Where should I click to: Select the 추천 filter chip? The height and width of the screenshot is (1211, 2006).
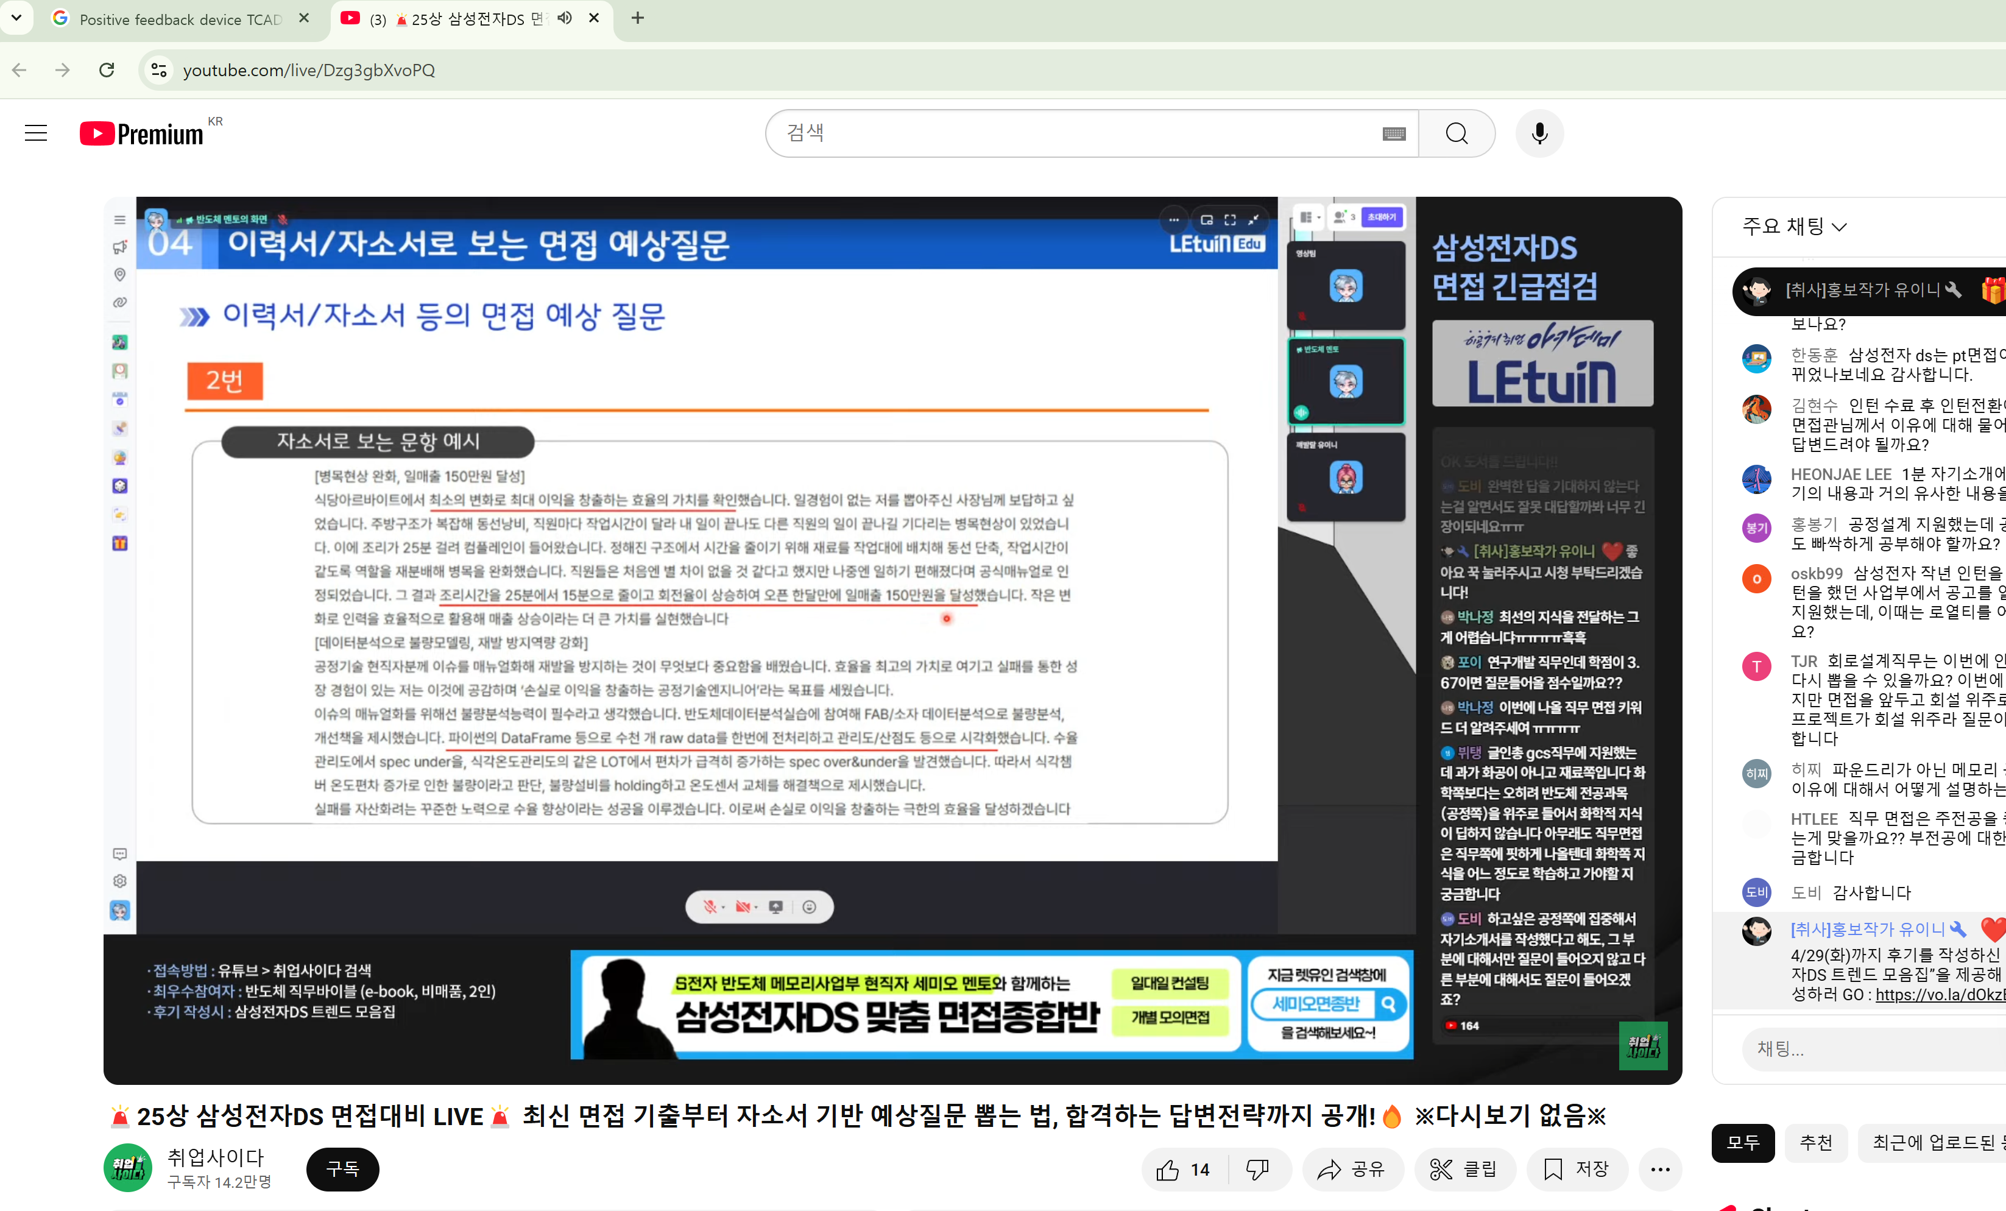click(x=1815, y=1143)
